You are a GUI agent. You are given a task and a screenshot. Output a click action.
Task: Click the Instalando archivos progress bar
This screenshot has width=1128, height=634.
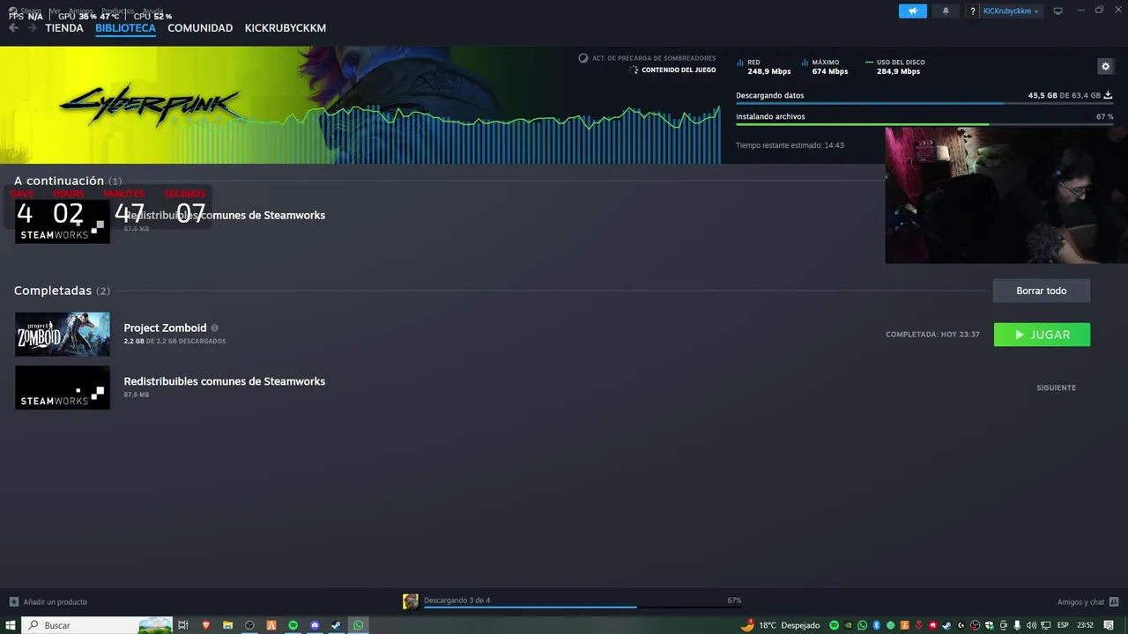tap(924, 124)
